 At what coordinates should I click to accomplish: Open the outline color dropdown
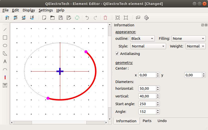point(142,39)
